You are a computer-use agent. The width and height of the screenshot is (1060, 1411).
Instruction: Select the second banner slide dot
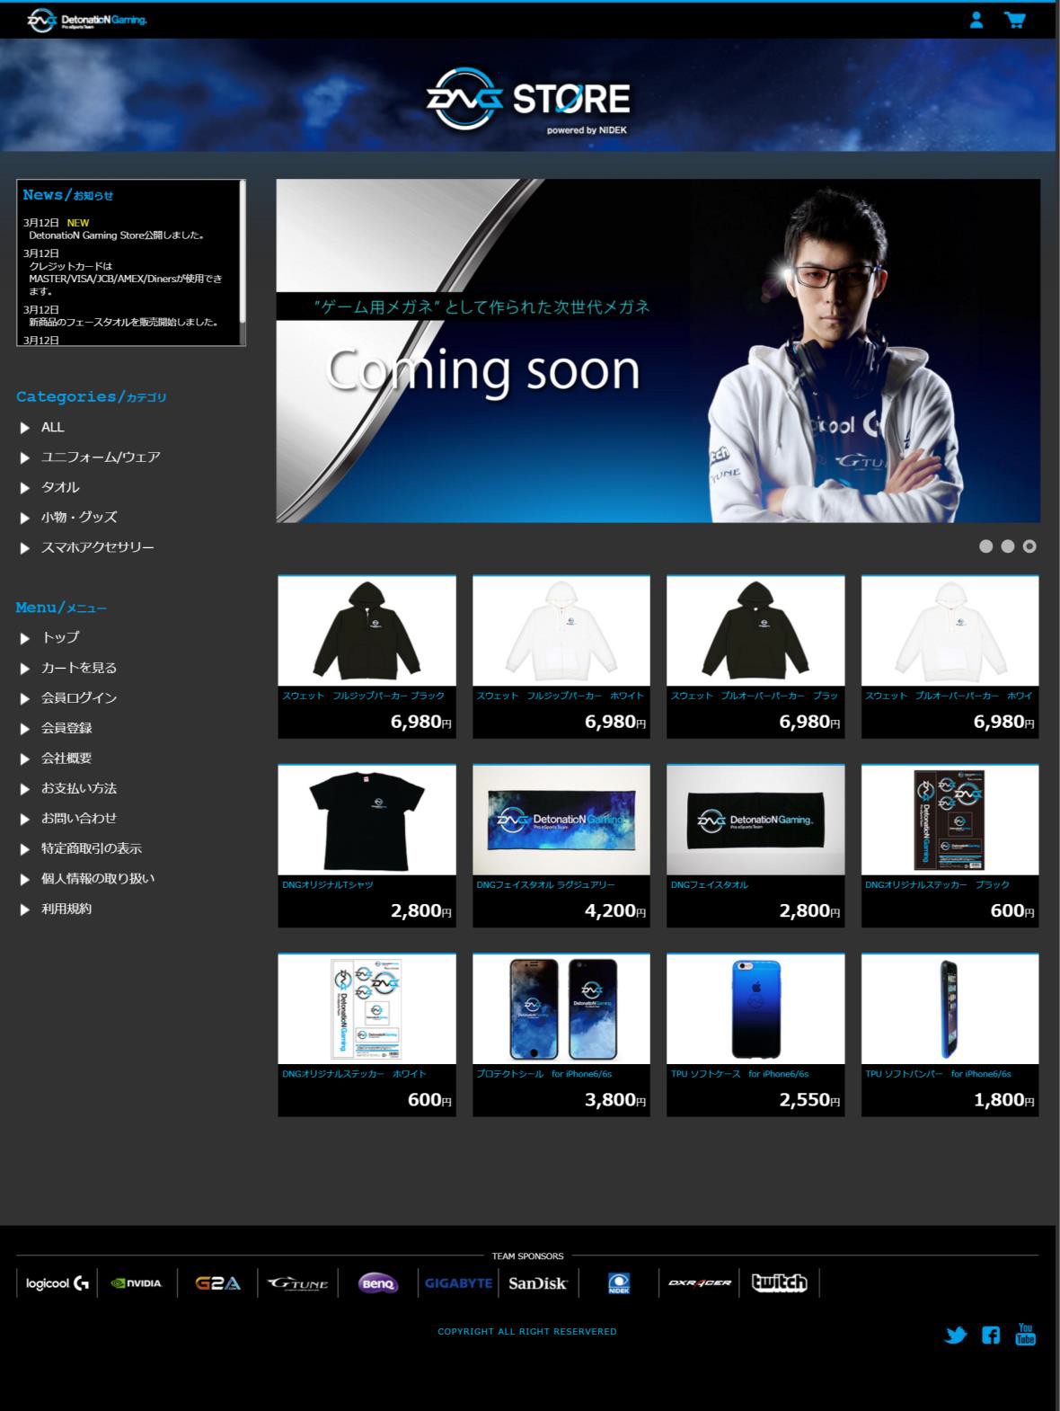click(x=1007, y=546)
